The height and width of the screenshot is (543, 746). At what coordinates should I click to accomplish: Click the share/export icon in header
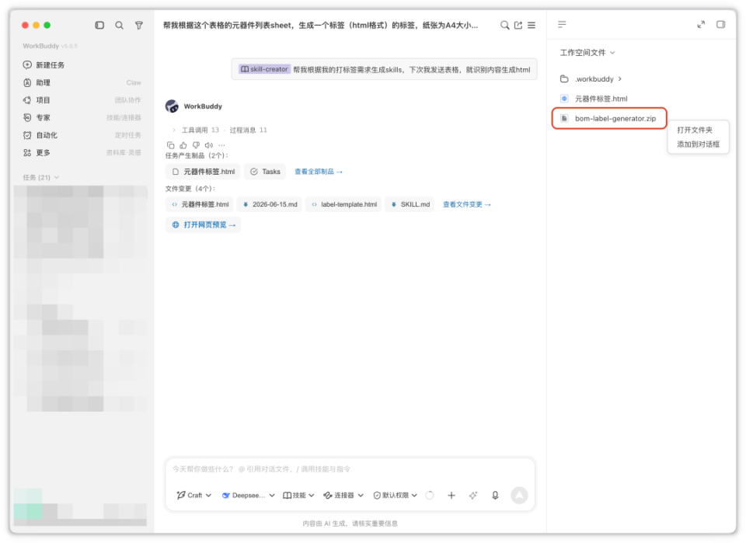pyautogui.click(x=518, y=25)
